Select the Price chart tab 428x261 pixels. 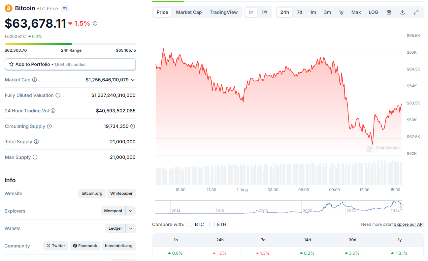162,12
